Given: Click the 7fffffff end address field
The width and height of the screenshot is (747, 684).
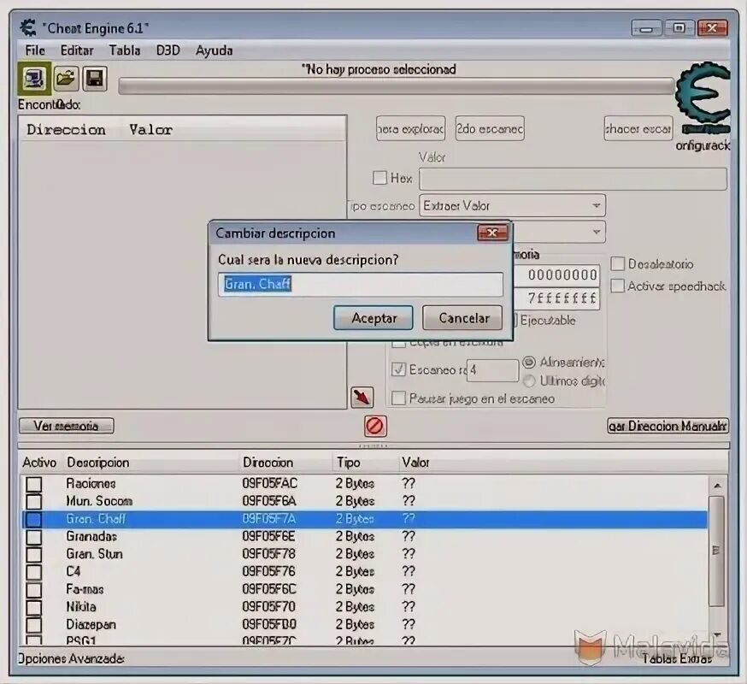Looking at the screenshot, I should pos(556,298).
